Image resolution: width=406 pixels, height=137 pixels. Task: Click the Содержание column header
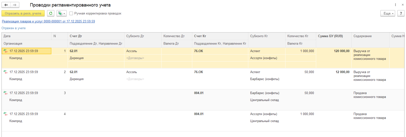click(x=362, y=36)
